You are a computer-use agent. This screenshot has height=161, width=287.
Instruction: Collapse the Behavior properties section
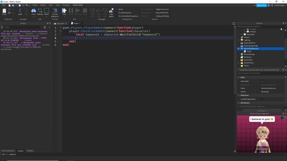pyautogui.click(x=239, y=95)
